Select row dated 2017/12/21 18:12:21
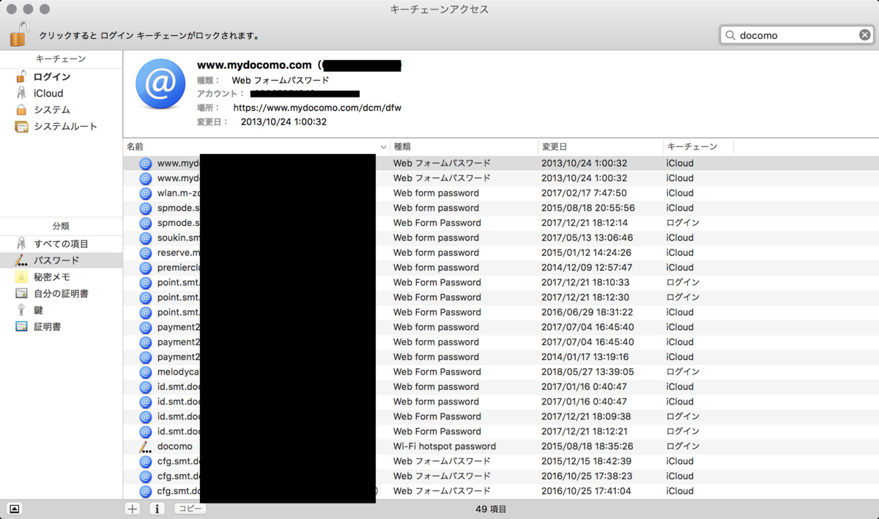The height and width of the screenshot is (519, 879). pyautogui.click(x=501, y=432)
